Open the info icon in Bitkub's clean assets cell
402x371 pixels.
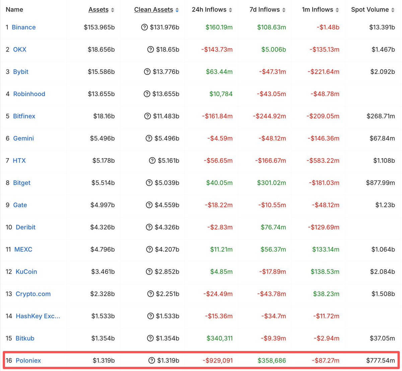click(x=150, y=338)
